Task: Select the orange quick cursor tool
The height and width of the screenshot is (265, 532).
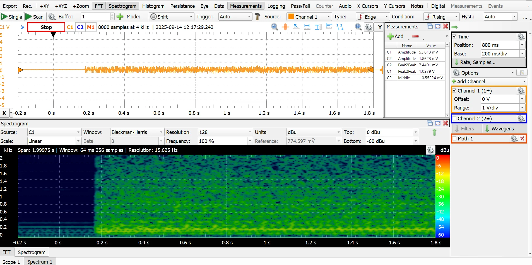Action: click(x=285, y=27)
